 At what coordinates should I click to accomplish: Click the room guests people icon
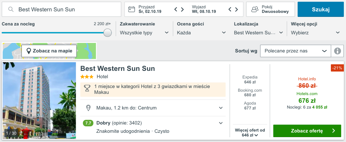click(x=255, y=10)
